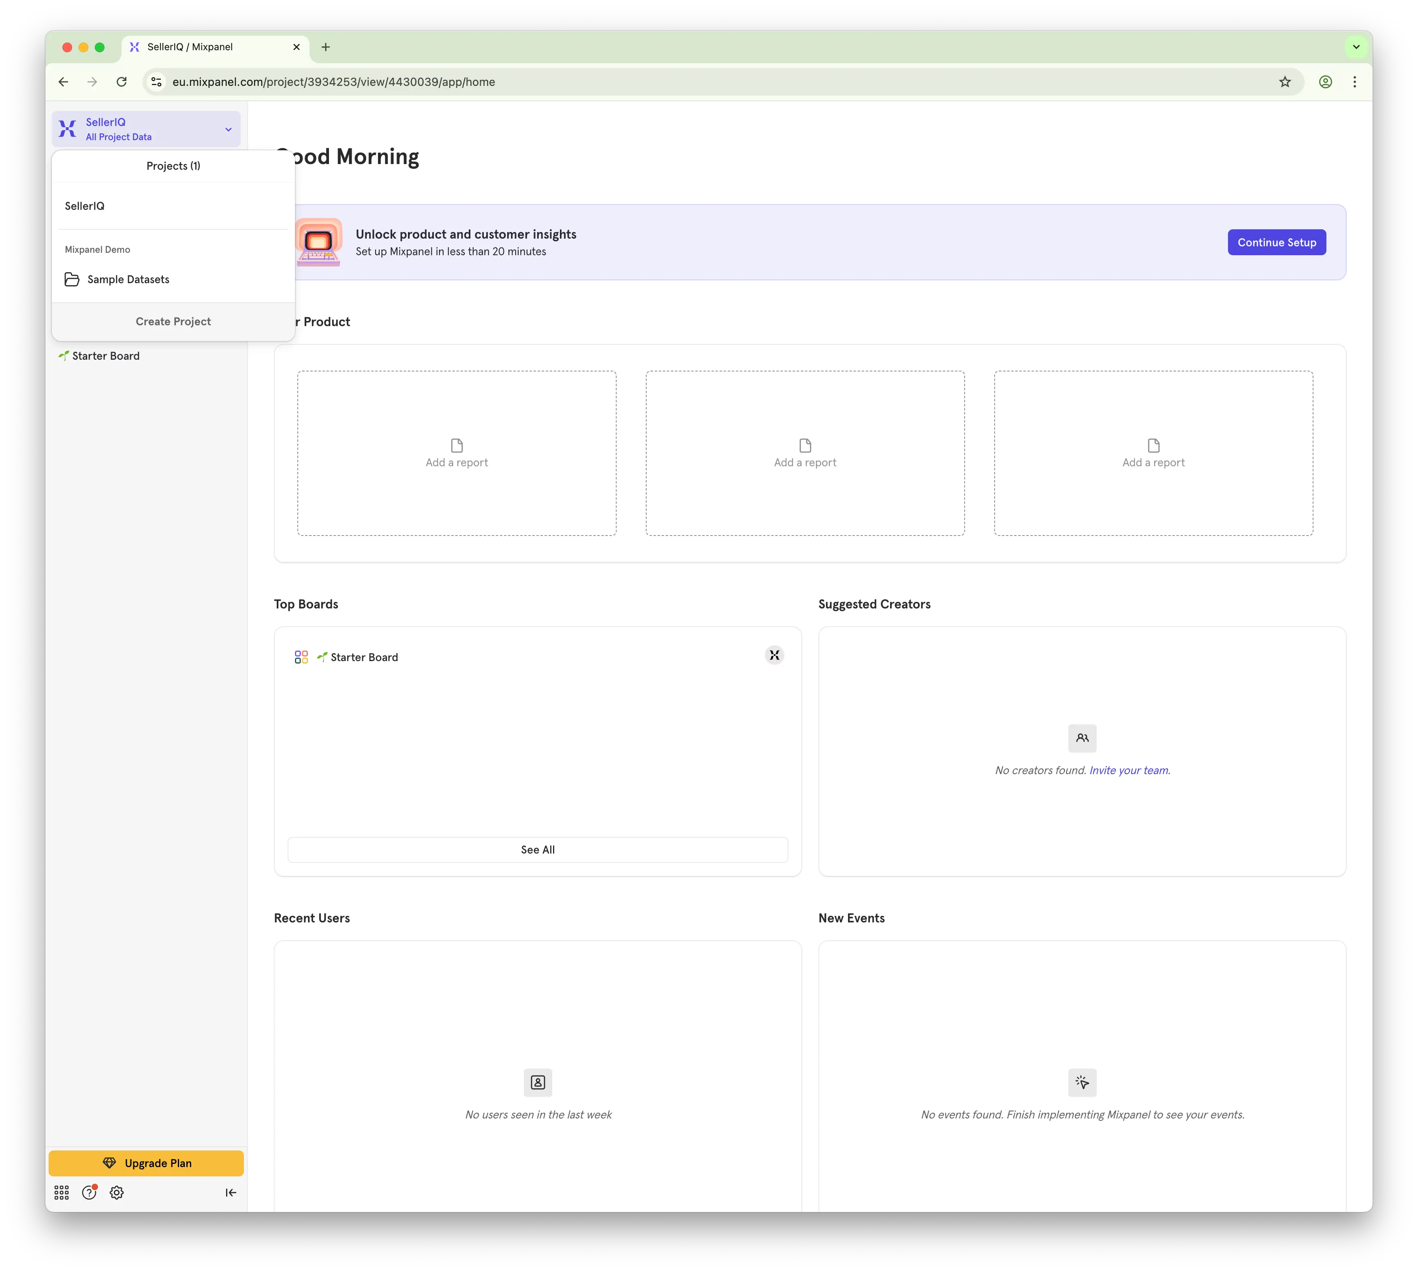1418x1272 pixels.
Task: Click See All boards button
Action: 538,850
